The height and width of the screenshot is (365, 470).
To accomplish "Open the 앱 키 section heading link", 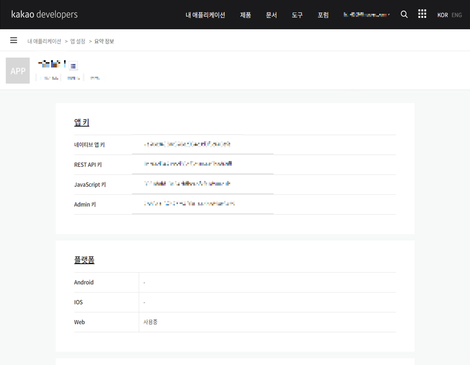I will click(x=82, y=122).
